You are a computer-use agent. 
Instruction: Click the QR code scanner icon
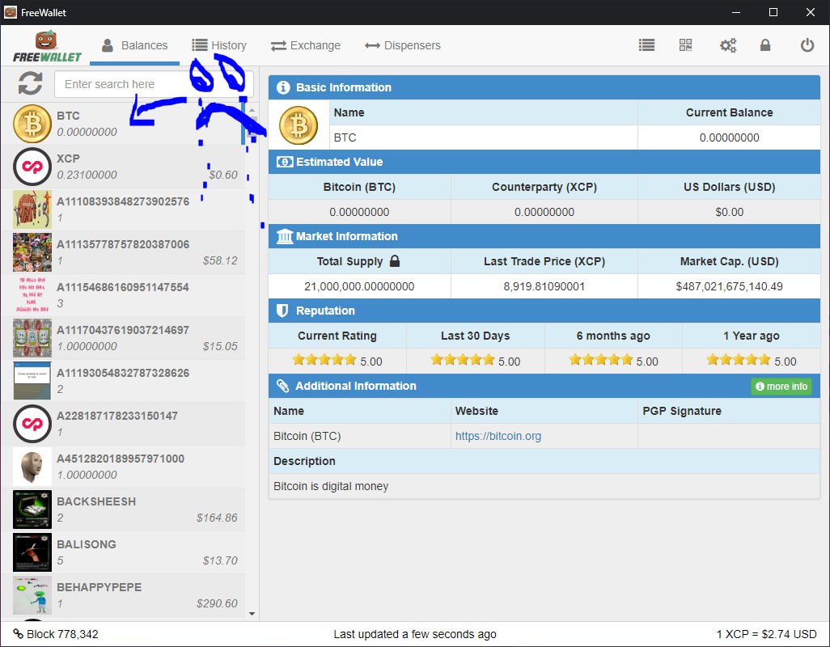(x=686, y=45)
